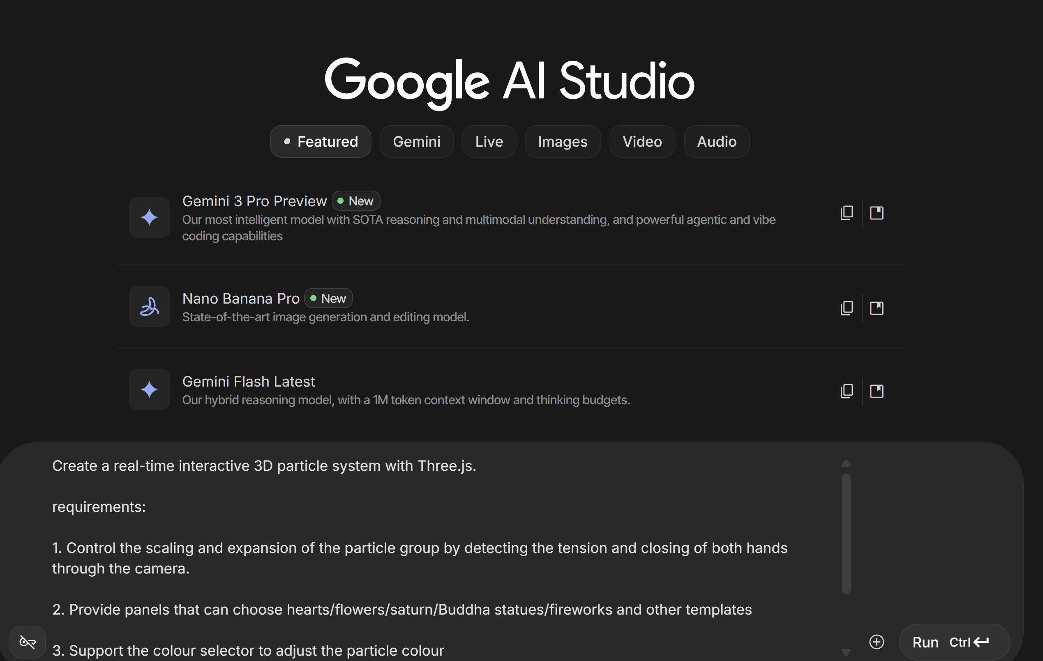This screenshot has height=661, width=1043.
Task: Open Nano Banana Pro details icon
Action: tap(877, 308)
